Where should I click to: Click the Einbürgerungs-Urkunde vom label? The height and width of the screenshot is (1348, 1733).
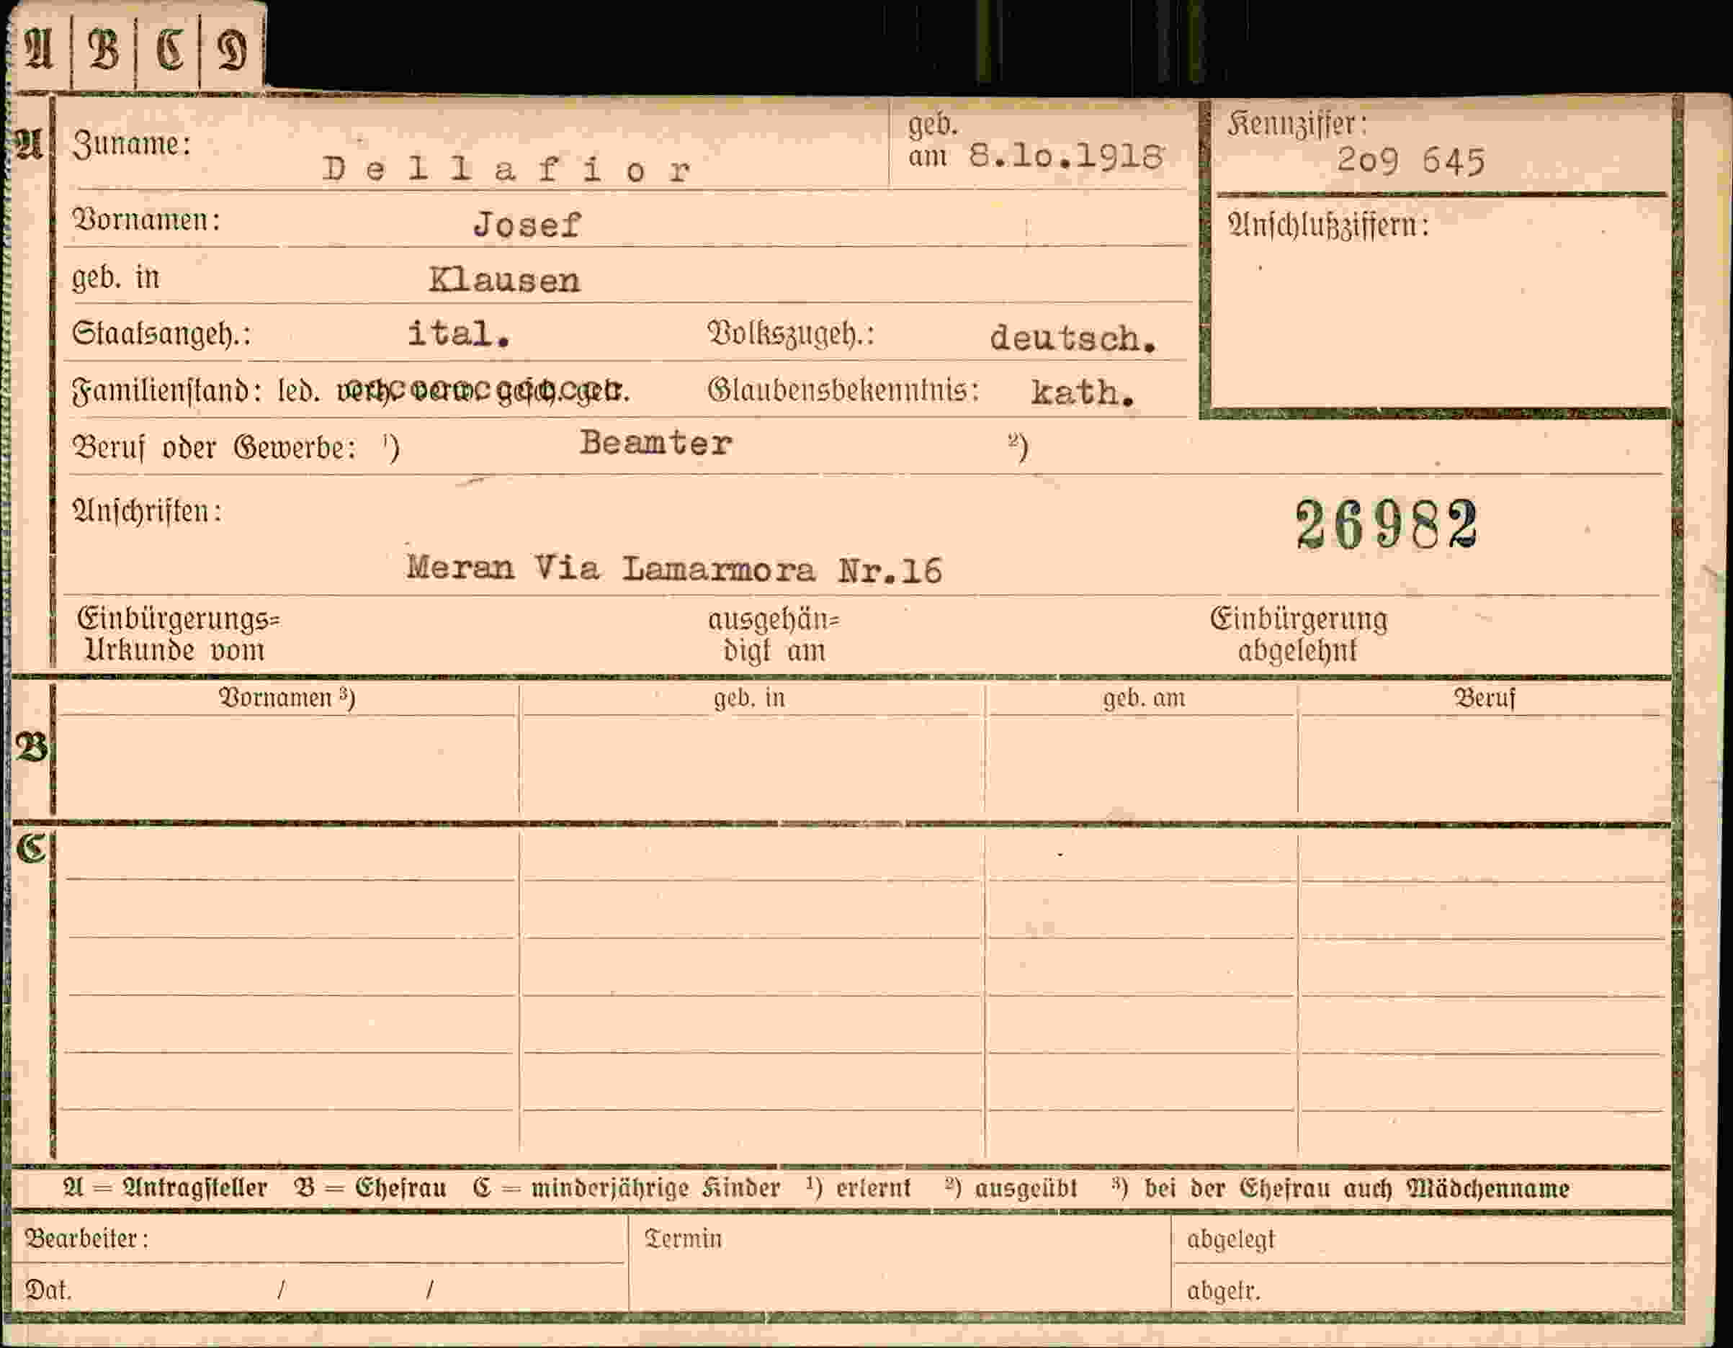[179, 634]
